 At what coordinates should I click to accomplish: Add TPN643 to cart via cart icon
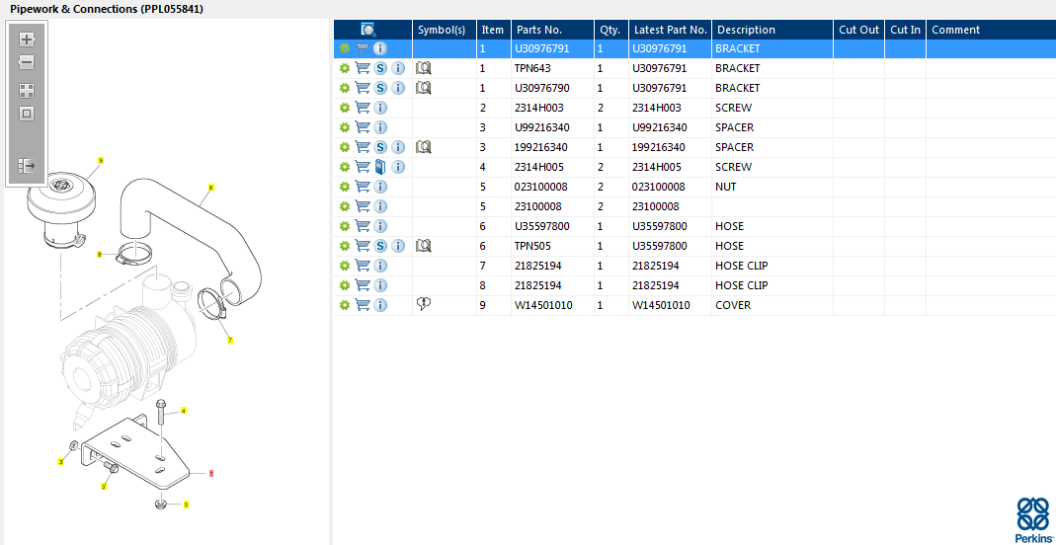click(363, 68)
